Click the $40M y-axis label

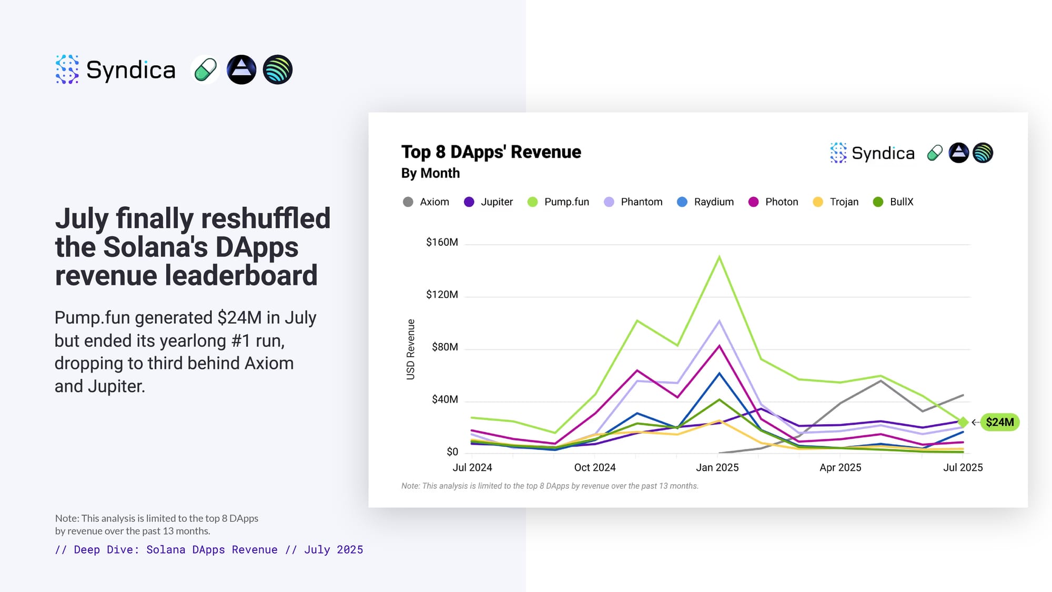click(444, 399)
